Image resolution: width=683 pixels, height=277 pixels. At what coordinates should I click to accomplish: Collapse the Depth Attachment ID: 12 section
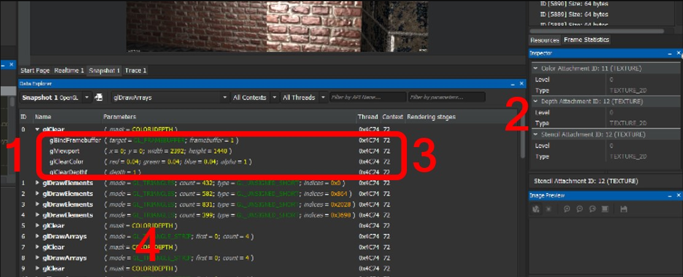click(x=536, y=102)
